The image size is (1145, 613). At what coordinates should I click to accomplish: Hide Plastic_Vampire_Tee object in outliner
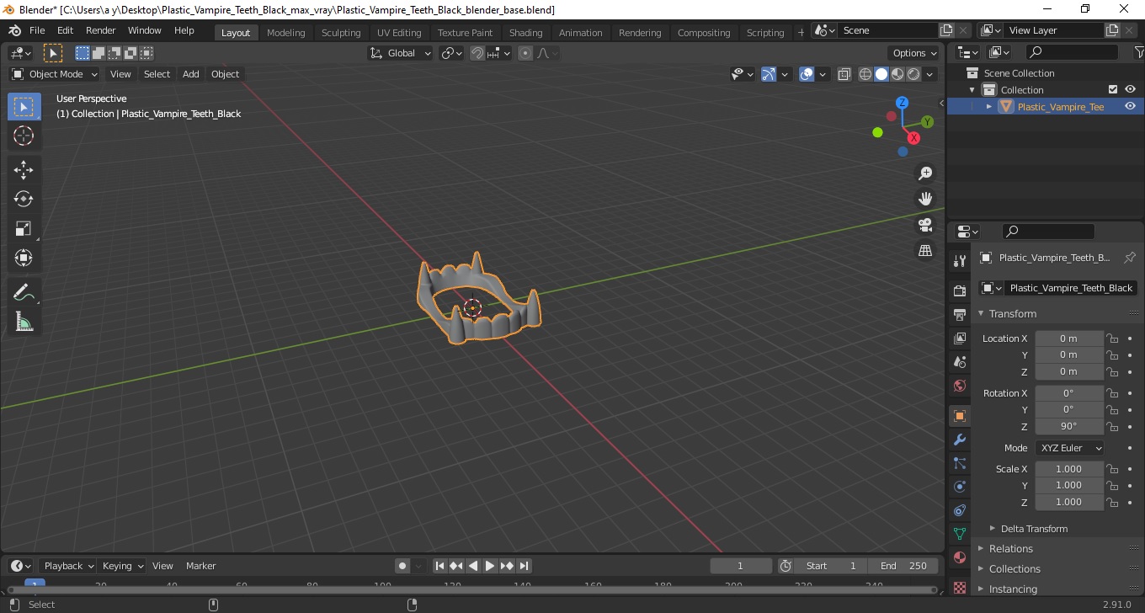(x=1130, y=106)
